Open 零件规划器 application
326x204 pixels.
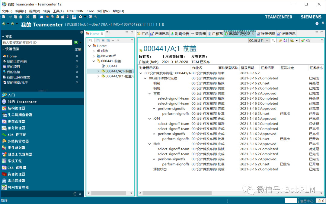coord(42,148)
